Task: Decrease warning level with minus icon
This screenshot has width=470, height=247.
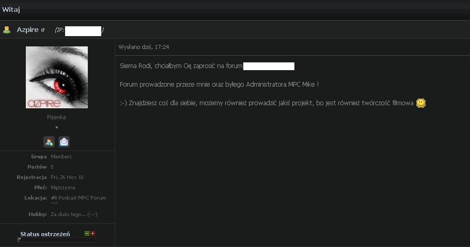Action: (x=87, y=233)
